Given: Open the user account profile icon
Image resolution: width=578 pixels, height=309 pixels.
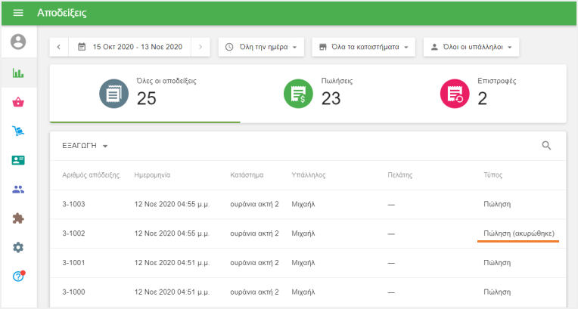Looking at the screenshot, I should point(18,42).
